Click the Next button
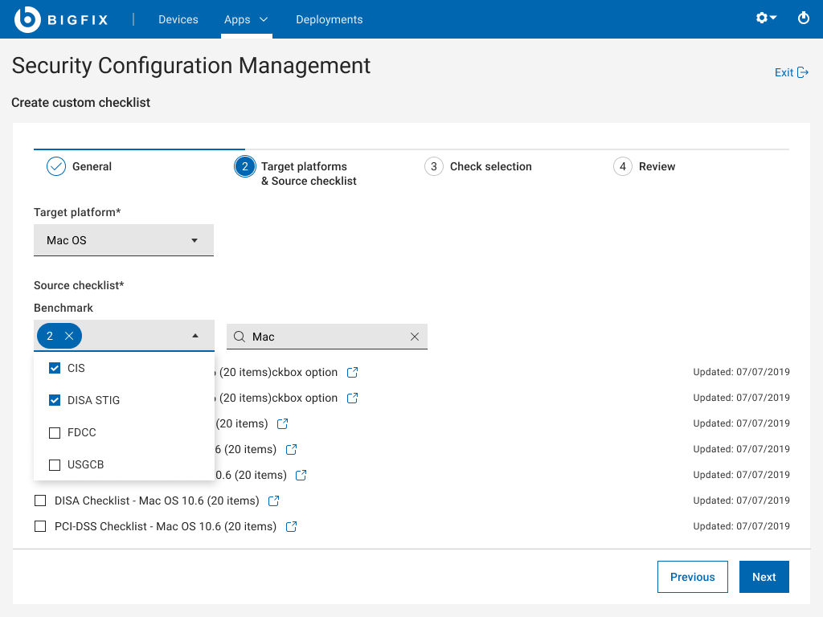Screen dimensions: 823x617 764,577
